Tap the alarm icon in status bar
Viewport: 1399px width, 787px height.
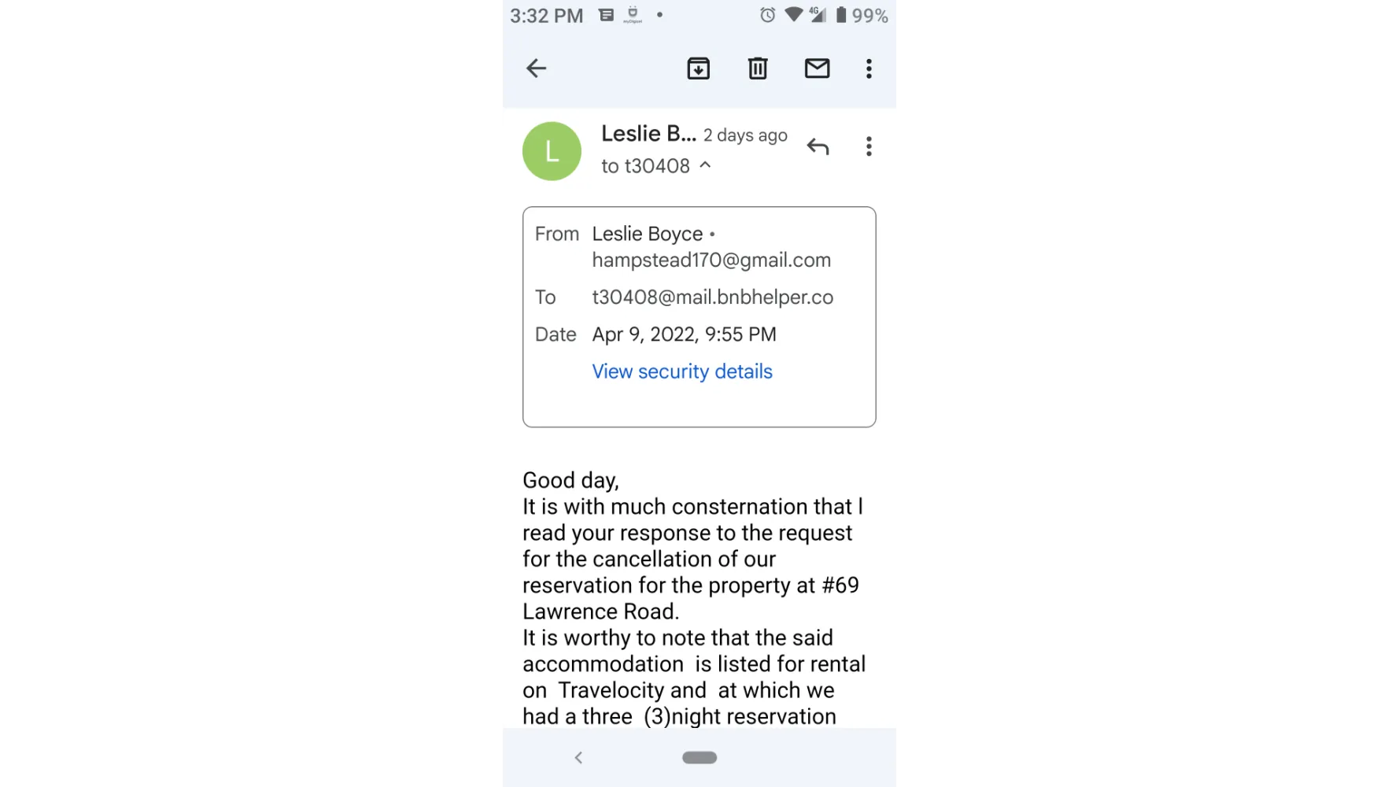coord(767,15)
